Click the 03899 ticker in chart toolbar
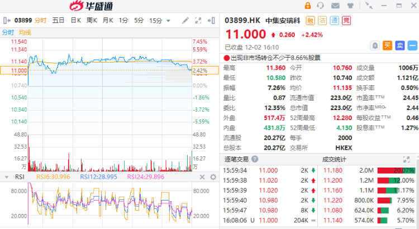419x229 pixels. (23, 20)
